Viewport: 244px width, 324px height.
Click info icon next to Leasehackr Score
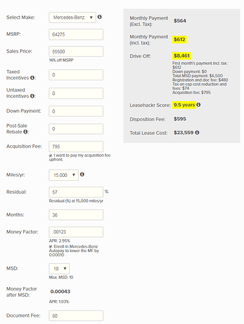click(x=199, y=105)
